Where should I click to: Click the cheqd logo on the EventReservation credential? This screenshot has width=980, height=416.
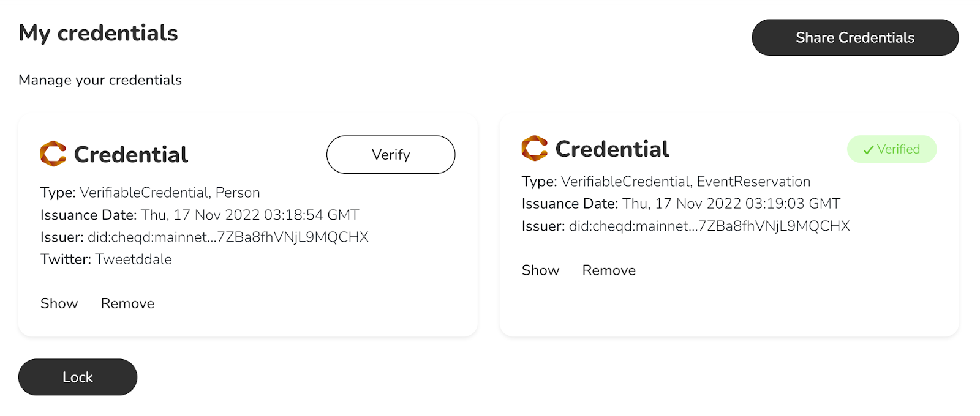click(x=535, y=149)
